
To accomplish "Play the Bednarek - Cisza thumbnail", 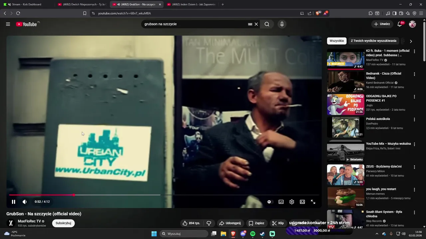I will click(x=345, y=82).
